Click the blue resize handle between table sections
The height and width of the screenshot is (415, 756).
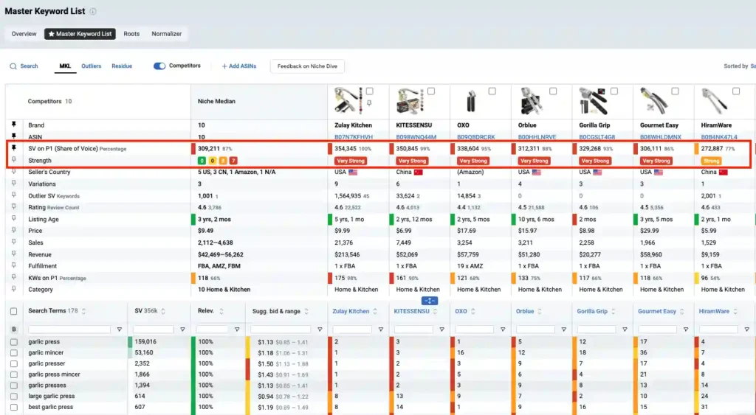[x=430, y=300]
